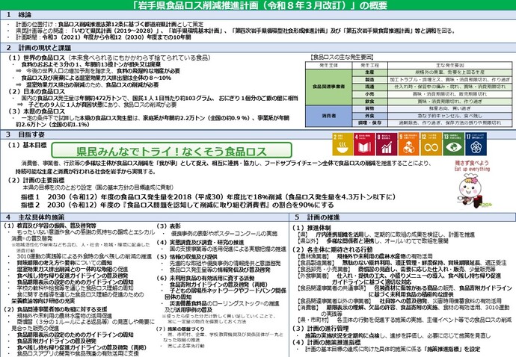The width and height of the screenshot is (516, 357).
Task: Click subheading (7) 施策の基盤づくり
Action: (180, 329)
